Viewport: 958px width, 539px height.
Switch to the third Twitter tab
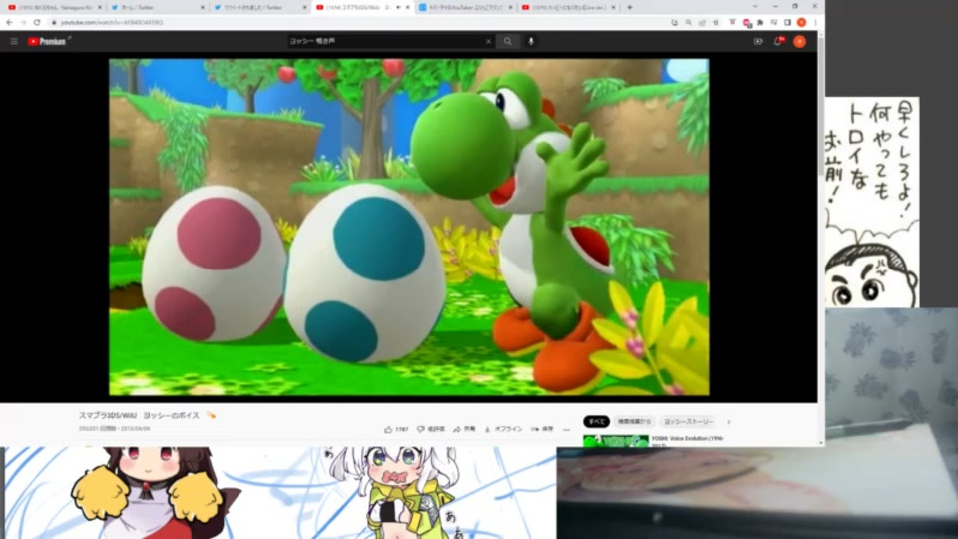pos(259,7)
